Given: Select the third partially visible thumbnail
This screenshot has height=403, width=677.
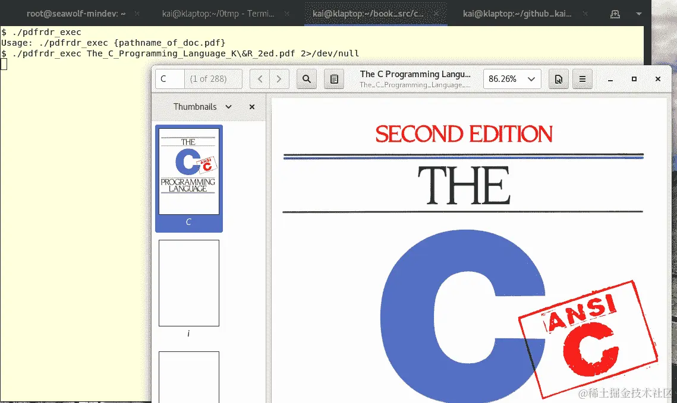Looking at the screenshot, I should pyautogui.click(x=188, y=377).
